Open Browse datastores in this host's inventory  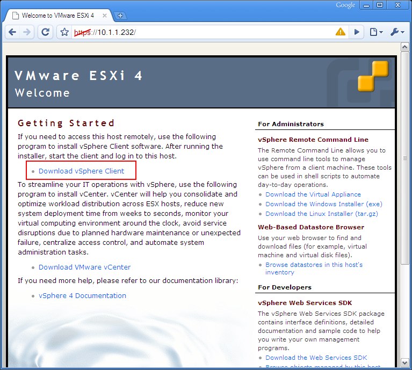[314, 269]
